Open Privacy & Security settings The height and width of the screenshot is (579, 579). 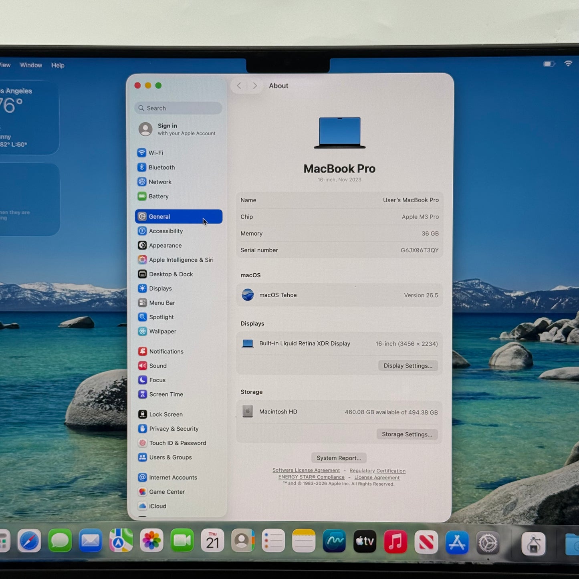178,429
